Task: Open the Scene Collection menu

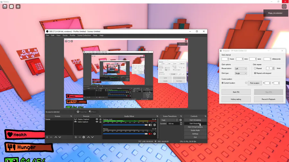Action: pos(84,36)
